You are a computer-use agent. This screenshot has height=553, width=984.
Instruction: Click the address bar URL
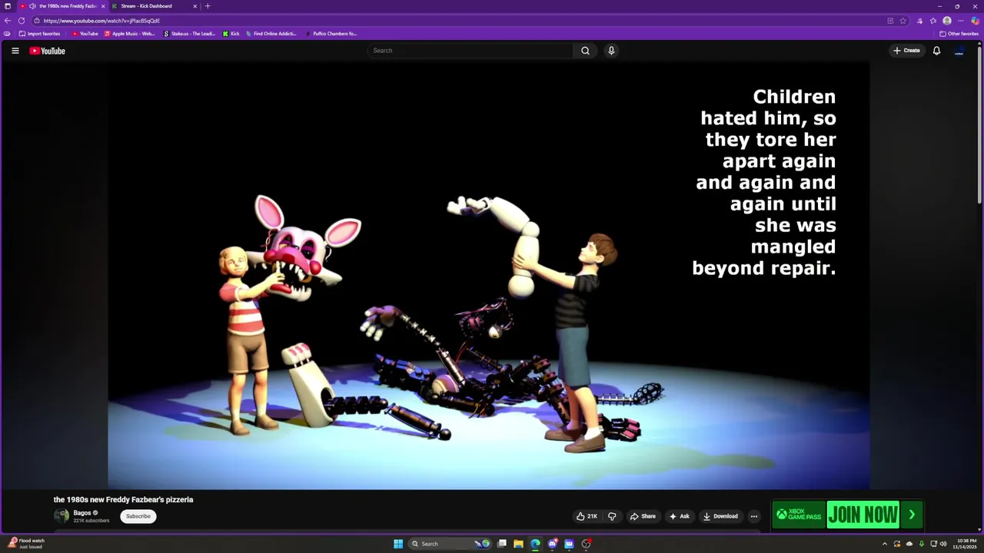point(101,21)
